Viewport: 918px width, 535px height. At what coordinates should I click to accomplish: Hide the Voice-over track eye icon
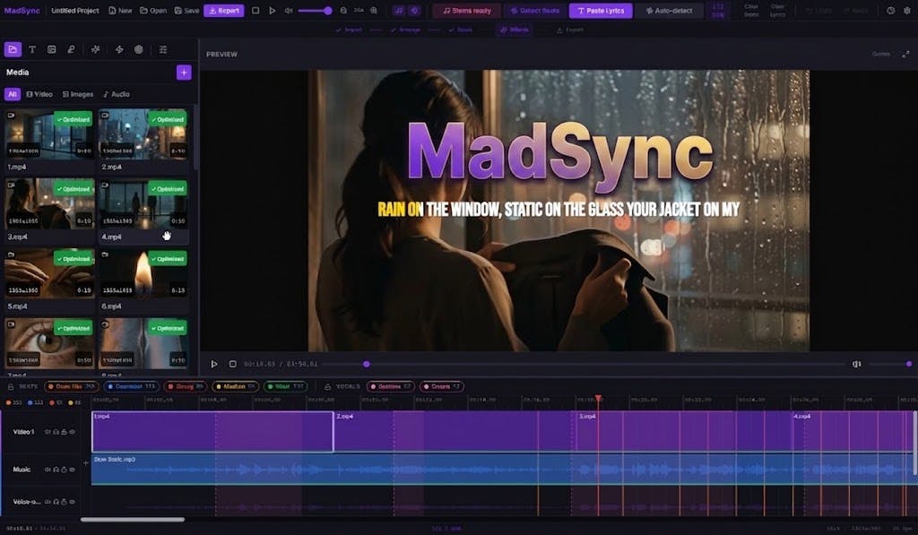point(72,502)
